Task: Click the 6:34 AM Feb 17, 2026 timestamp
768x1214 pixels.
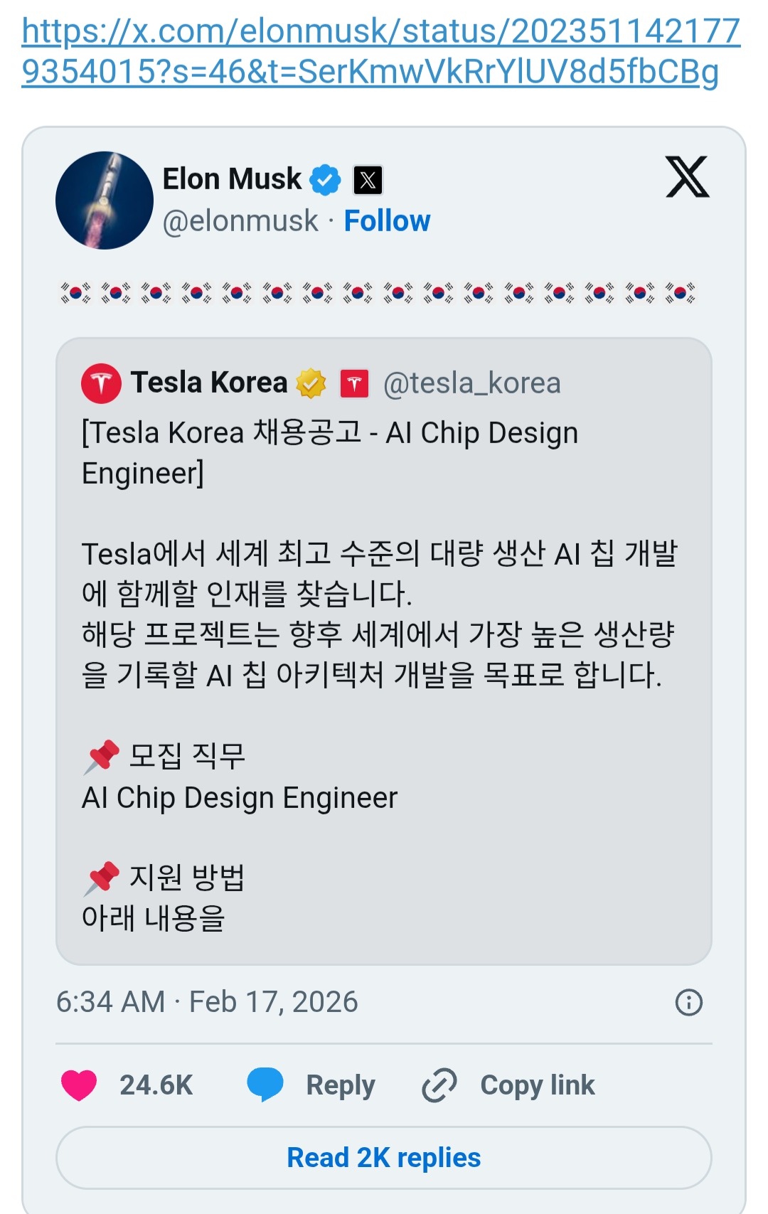Action: [x=207, y=1002]
